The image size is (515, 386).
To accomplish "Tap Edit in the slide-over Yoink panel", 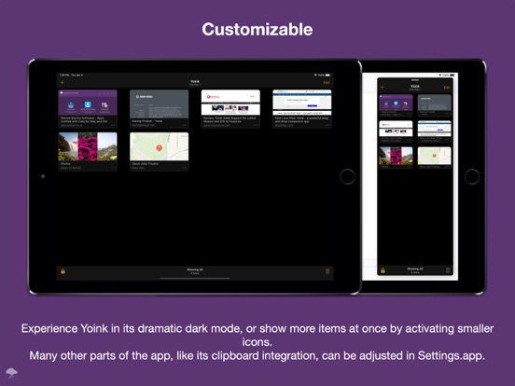I will tap(447, 88).
